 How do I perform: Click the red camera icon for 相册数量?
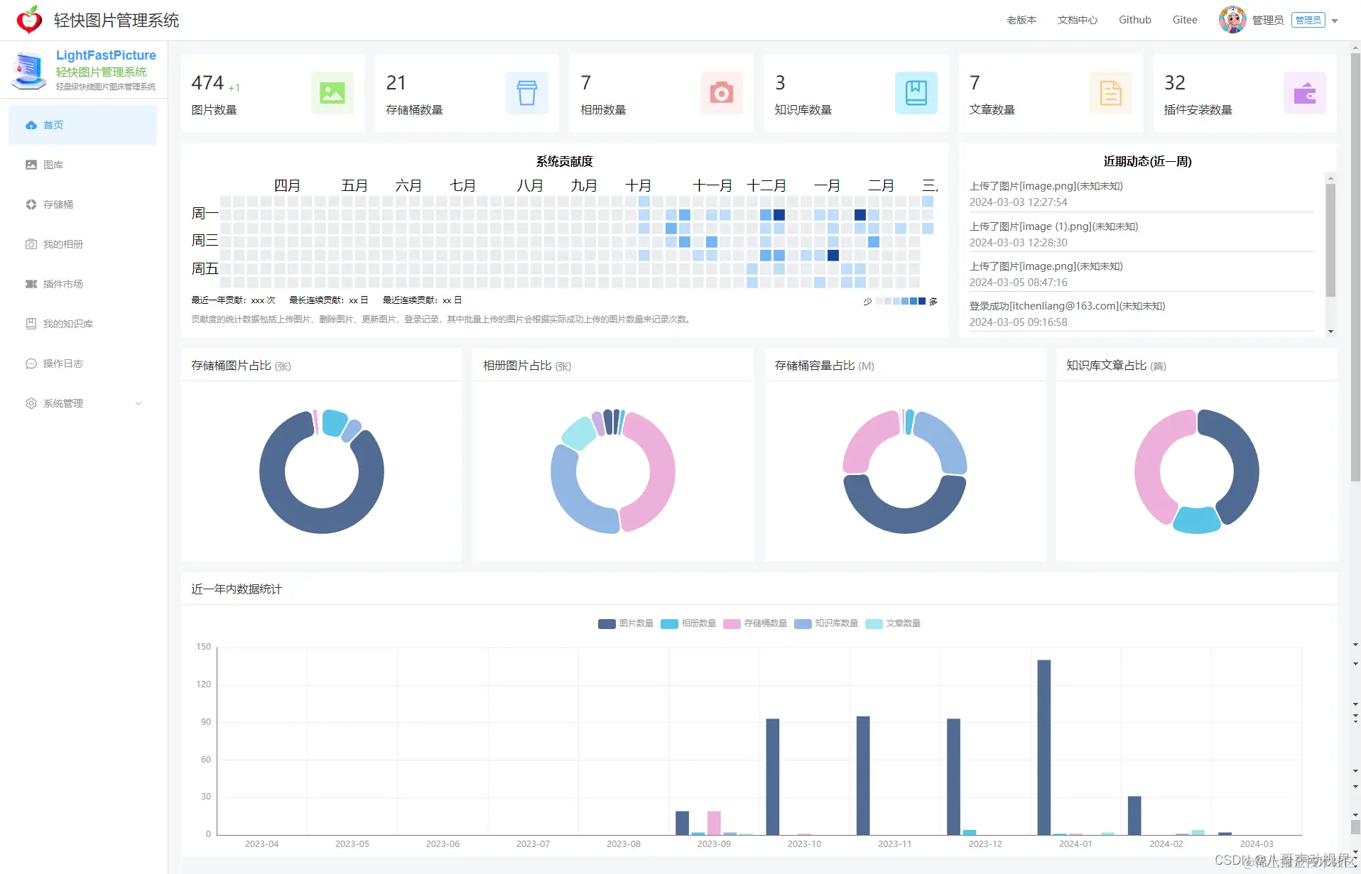pyautogui.click(x=722, y=93)
